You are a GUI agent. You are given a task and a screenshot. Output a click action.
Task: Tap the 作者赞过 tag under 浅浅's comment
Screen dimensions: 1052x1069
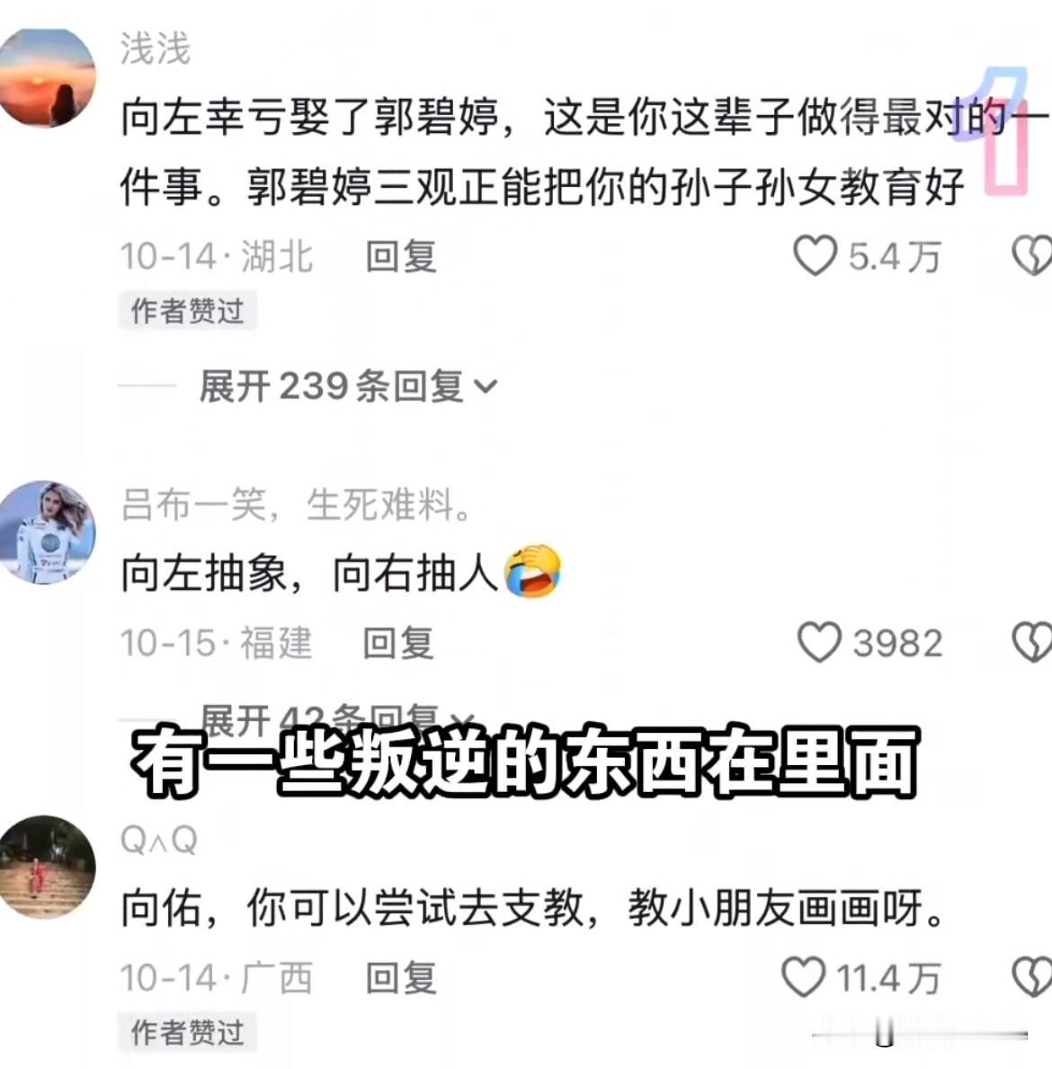[188, 311]
